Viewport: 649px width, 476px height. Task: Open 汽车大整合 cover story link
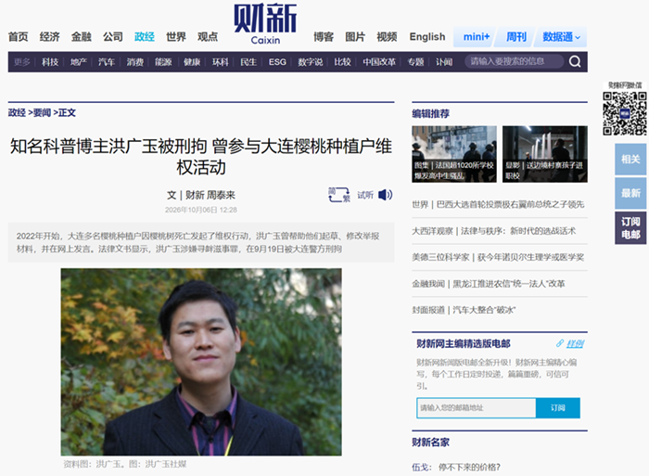pos(464,310)
